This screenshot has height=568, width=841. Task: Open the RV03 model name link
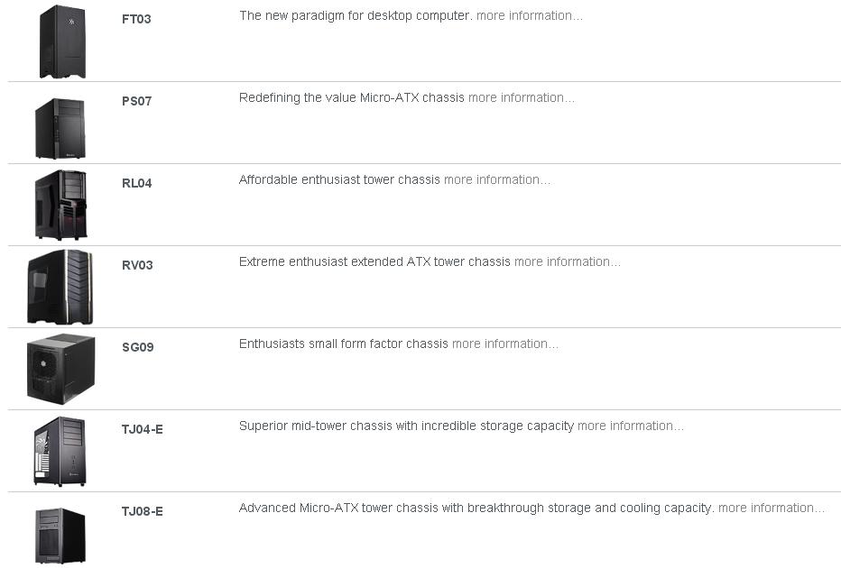tap(137, 265)
